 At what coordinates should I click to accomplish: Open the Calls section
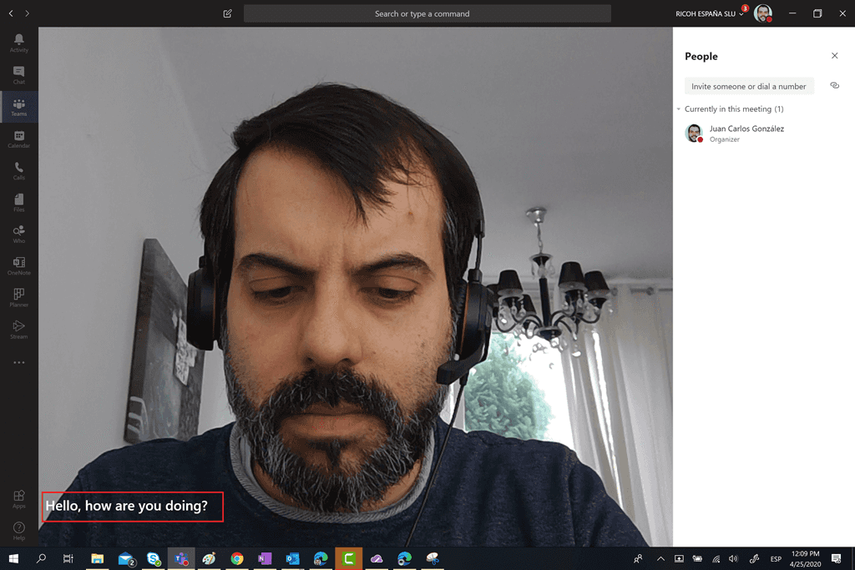(18, 170)
